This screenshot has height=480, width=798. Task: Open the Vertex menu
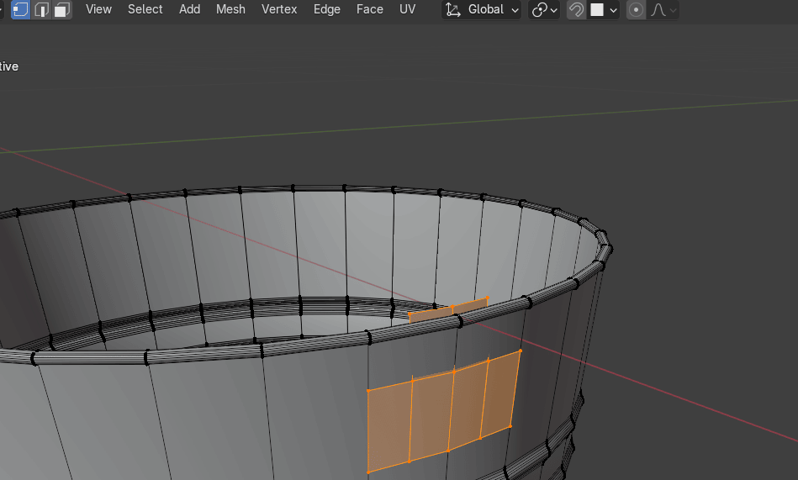point(278,9)
